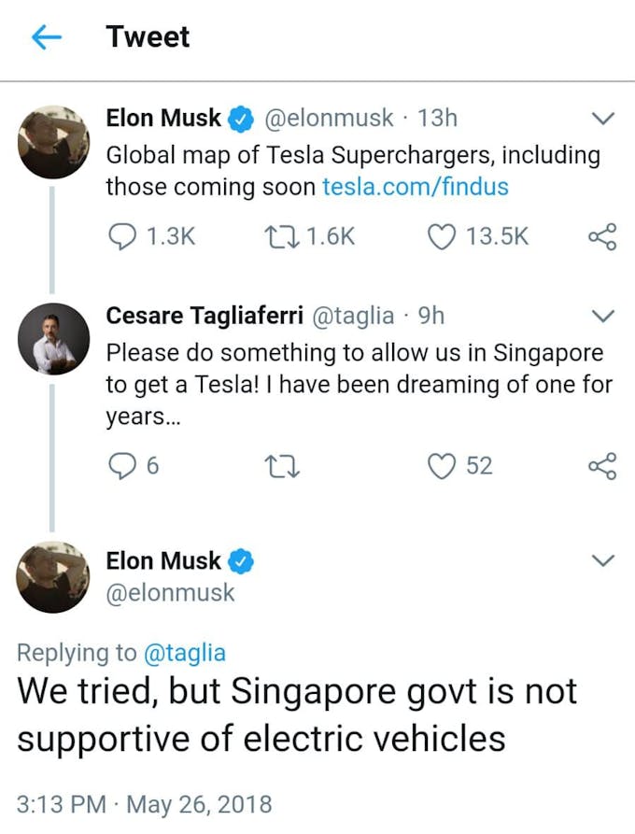
Task: Tap Elon Musk's avatar on the reply tweet
Action: pyautogui.click(x=54, y=577)
